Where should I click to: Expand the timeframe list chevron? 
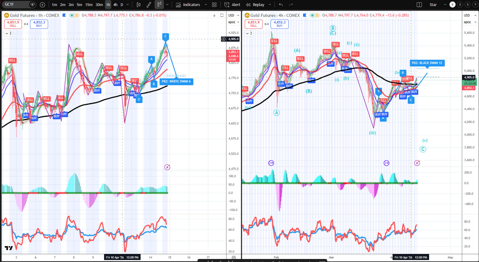point(128,5)
